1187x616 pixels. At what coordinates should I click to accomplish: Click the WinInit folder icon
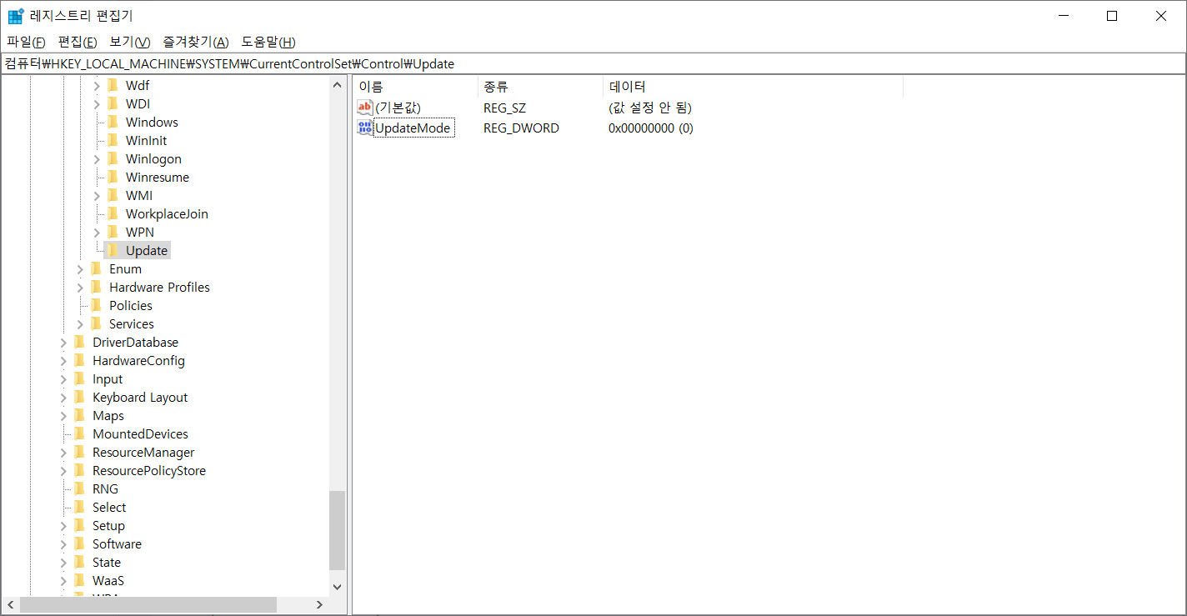(x=113, y=140)
